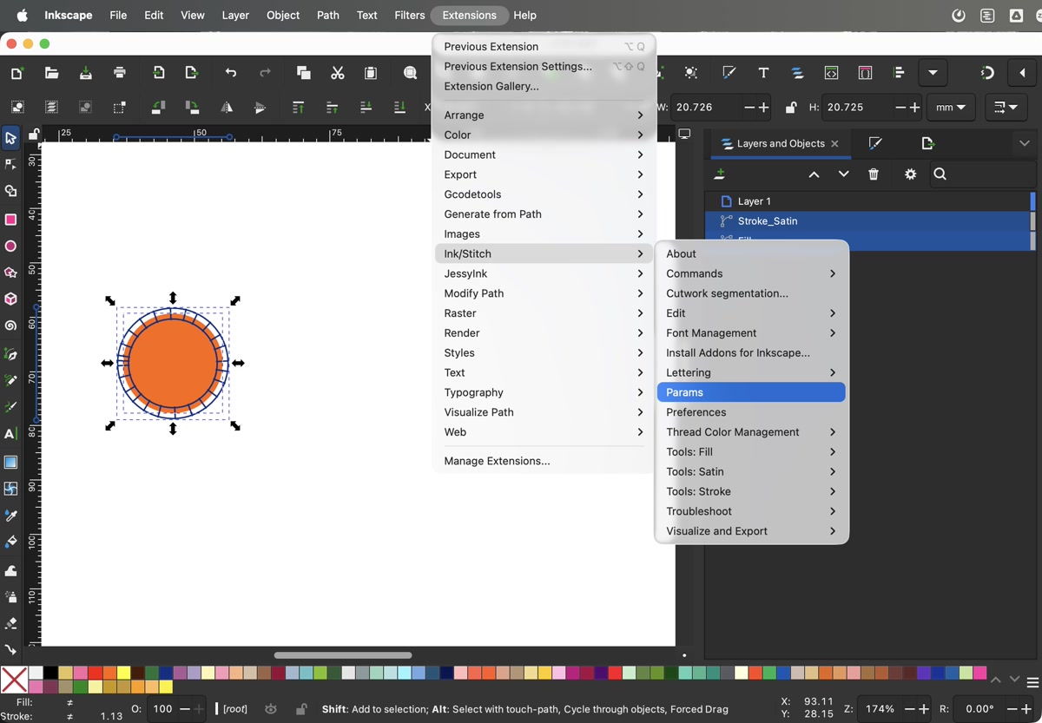This screenshot has width=1042, height=723.
Task: Open the Path menu
Action: tap(328, 15)
